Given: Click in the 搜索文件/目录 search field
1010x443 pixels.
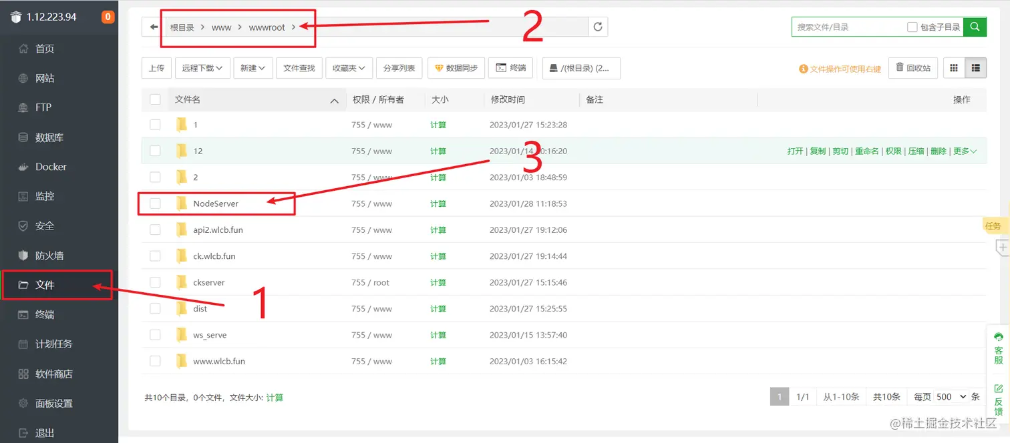Looking at the screenshot, I should (848, 27).
